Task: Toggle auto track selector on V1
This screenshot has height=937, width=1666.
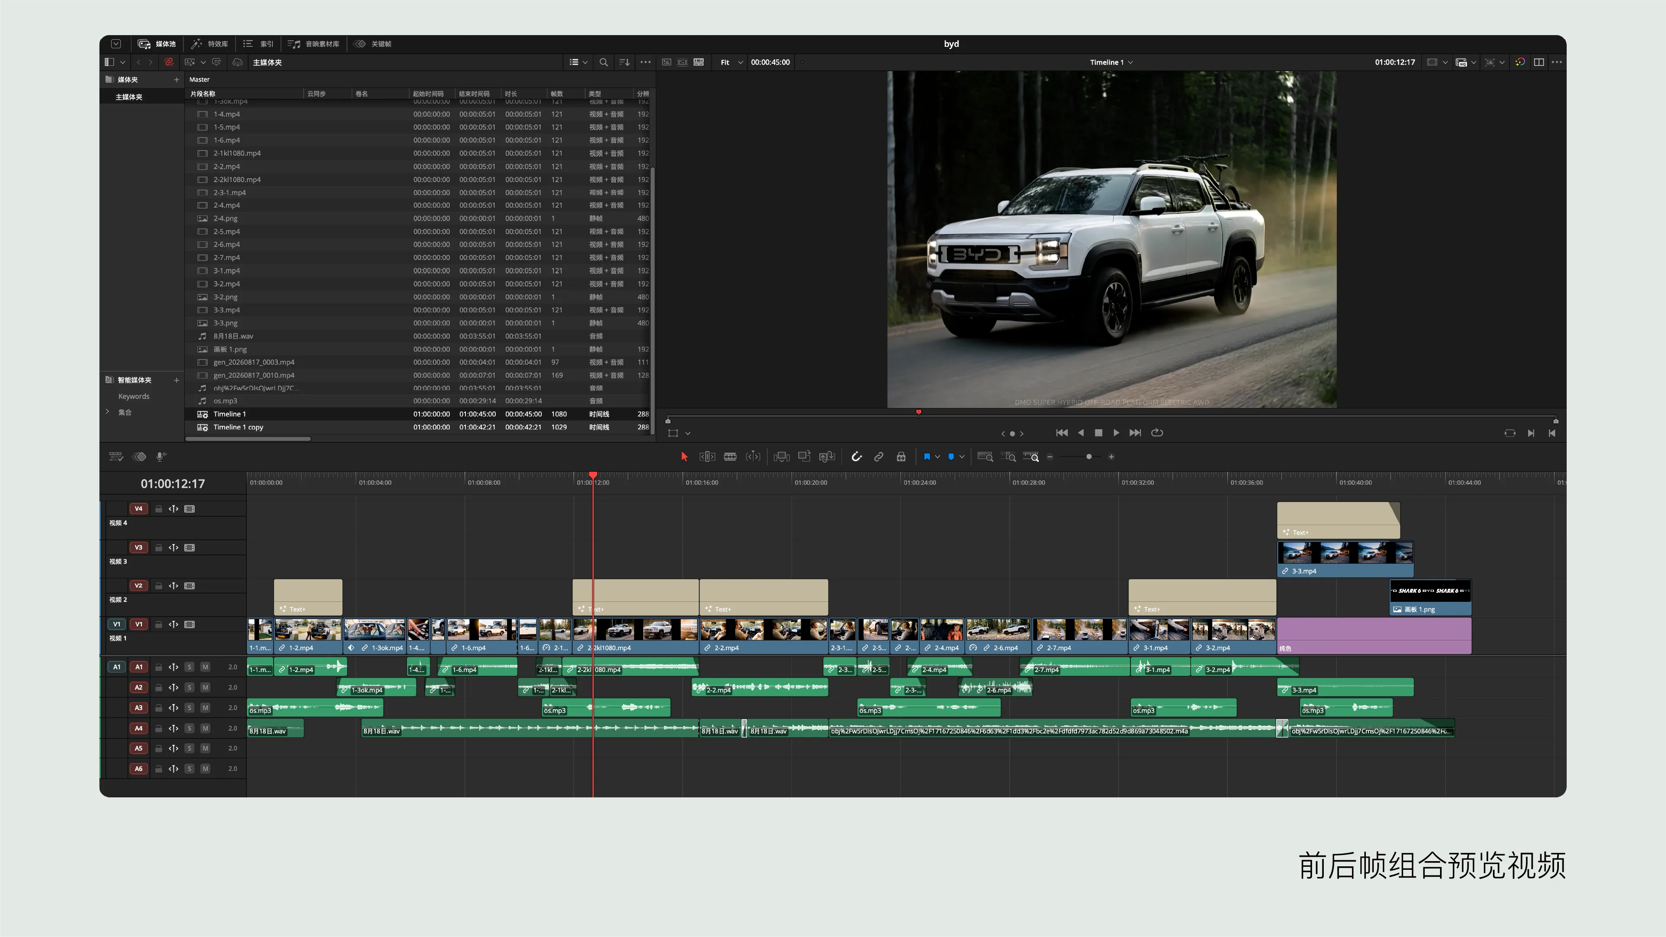Action: [173, 625]
